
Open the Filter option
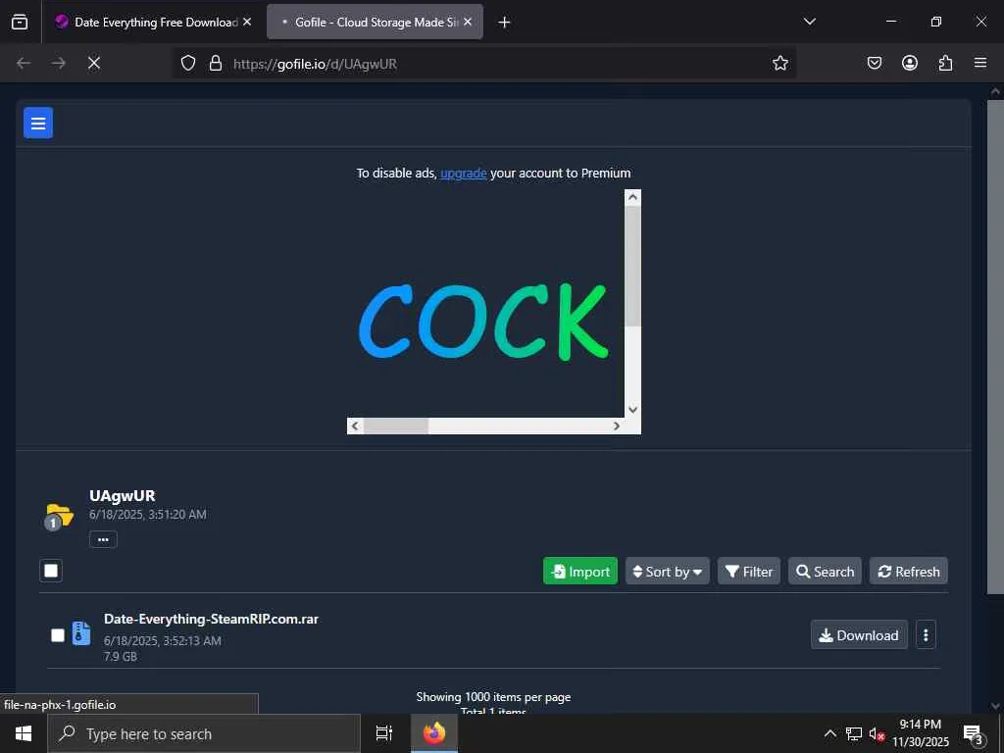748,572
